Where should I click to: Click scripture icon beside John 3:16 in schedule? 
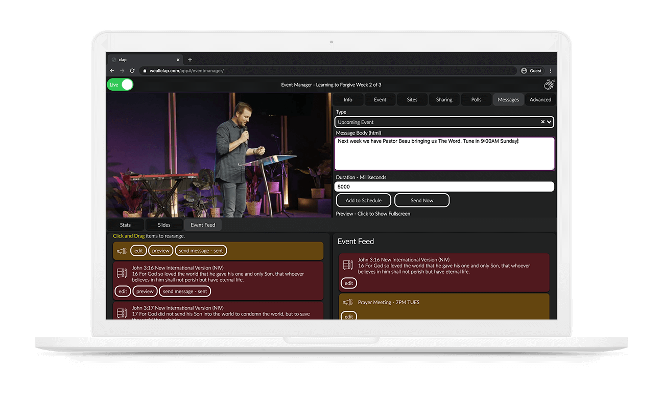122,273
